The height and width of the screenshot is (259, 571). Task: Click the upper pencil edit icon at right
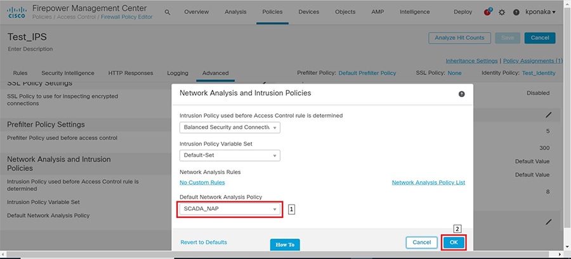(548, 115)
